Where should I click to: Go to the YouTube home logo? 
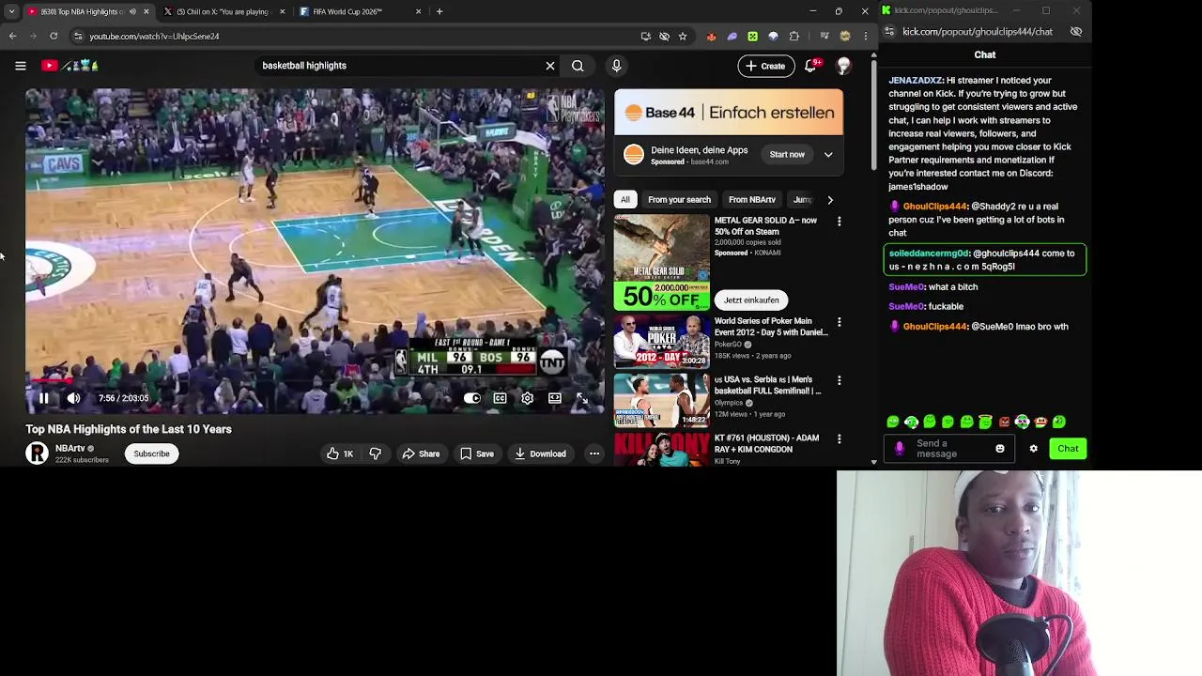click(x=69, y=66)
